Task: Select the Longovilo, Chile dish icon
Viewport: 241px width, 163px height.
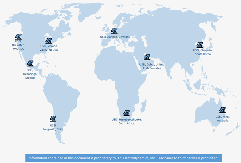Action: [x=53, y=119]
